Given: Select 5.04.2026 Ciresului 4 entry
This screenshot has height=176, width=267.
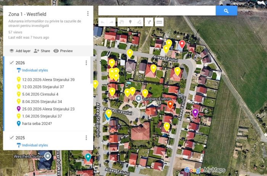Looking at the screenshot, I should click(40, 94).
